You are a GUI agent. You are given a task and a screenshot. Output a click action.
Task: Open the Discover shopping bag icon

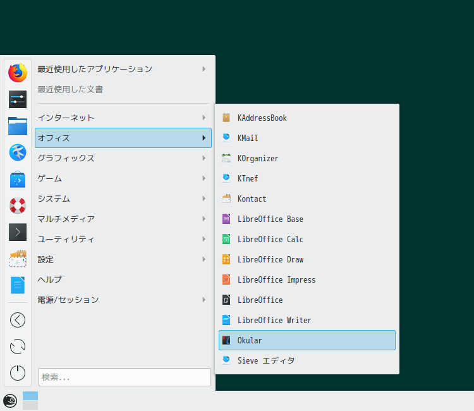pyautogui.click(x=18, y=179)
